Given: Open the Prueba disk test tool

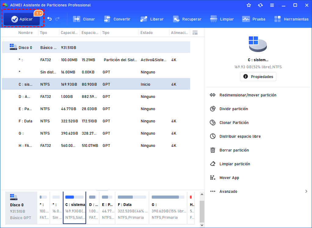Looking at the screenshot, I should click(254, 19).
